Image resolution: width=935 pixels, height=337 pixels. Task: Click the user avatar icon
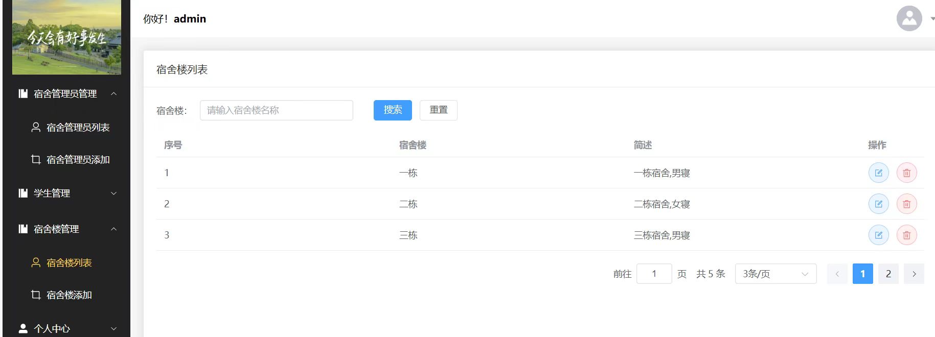pyautogui.click(x=909, y=18)
